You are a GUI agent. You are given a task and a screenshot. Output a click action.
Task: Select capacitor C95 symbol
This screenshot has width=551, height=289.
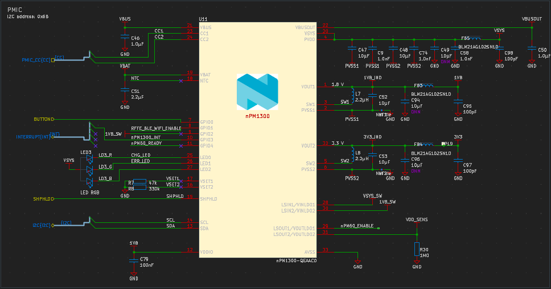pyautogui.click(x=458, y=101)
